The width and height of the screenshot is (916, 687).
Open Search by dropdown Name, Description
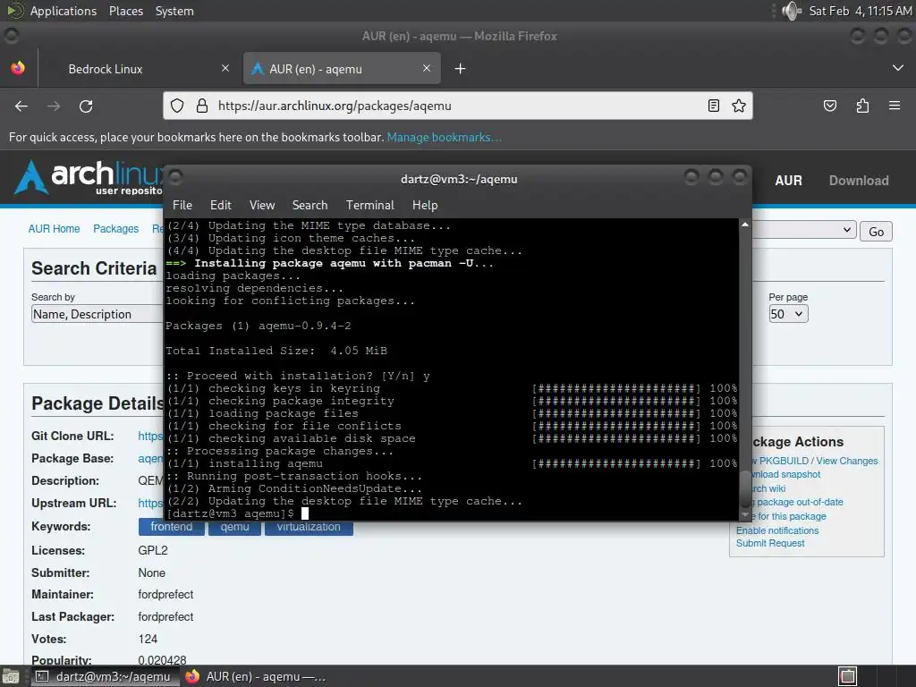pos(97,314)
